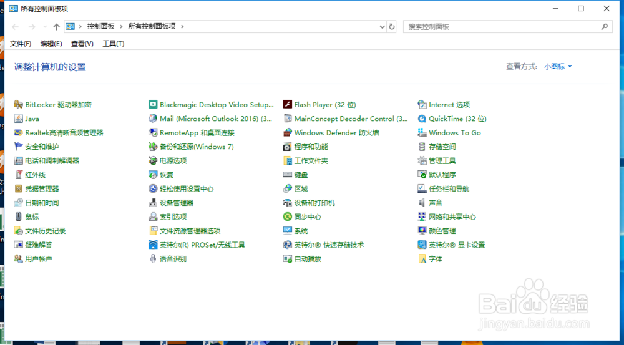The image size is (624, 345).
Task: Click the 设备管理器 icon
Action: tap(153, 203)
